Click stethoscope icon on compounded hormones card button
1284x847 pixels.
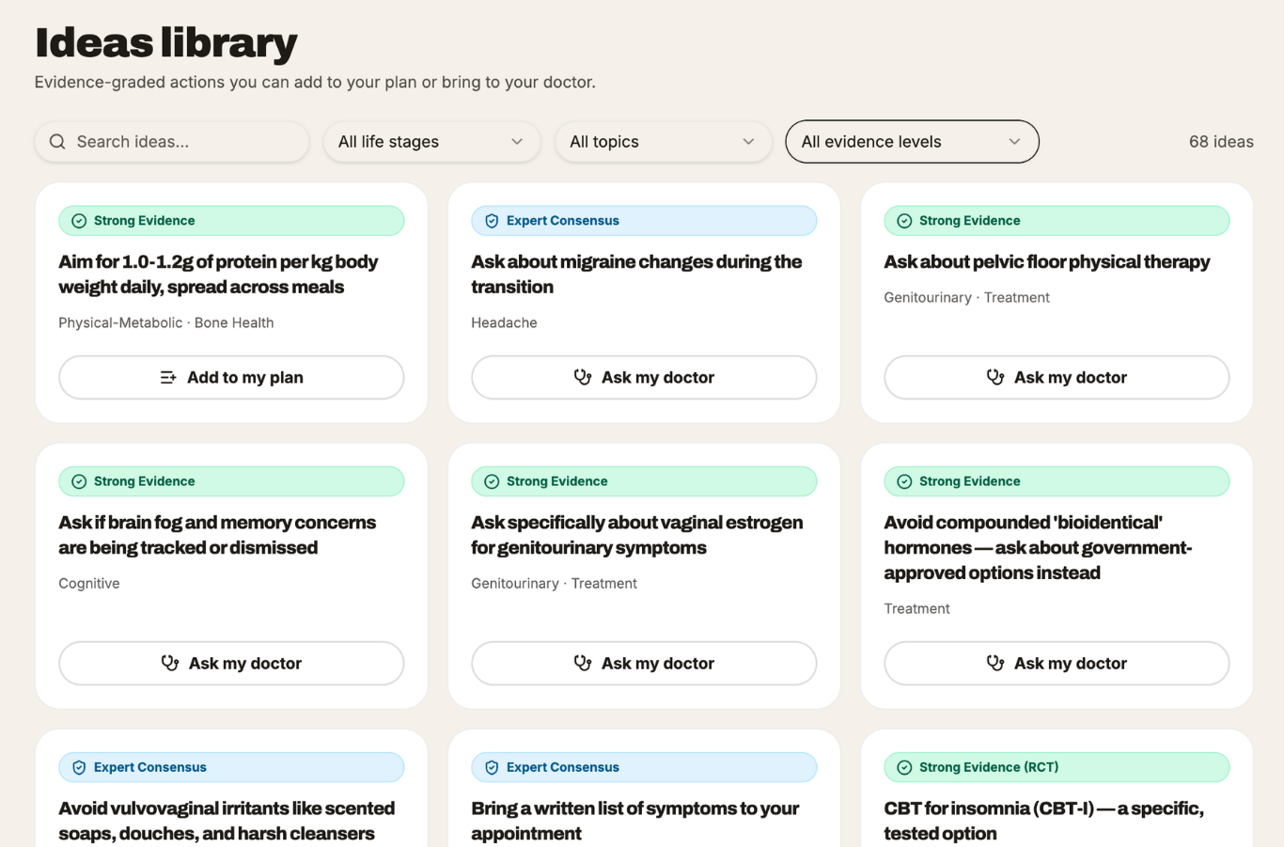pyautogui.click(x=995, y=663)
